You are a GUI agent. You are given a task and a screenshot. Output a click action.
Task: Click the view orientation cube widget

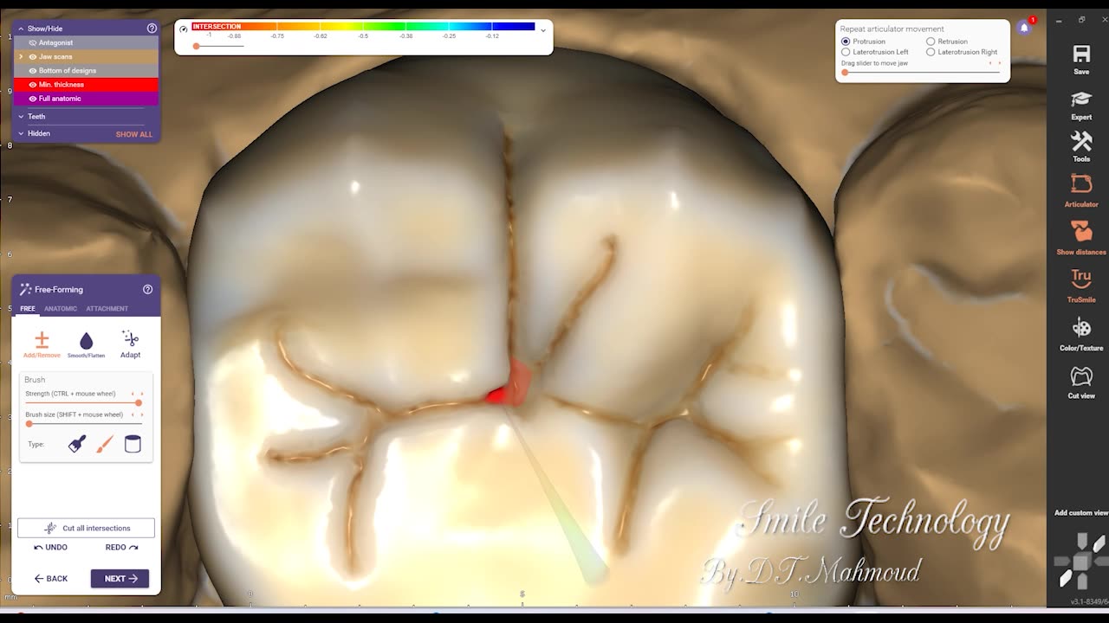pos(1081,562)
